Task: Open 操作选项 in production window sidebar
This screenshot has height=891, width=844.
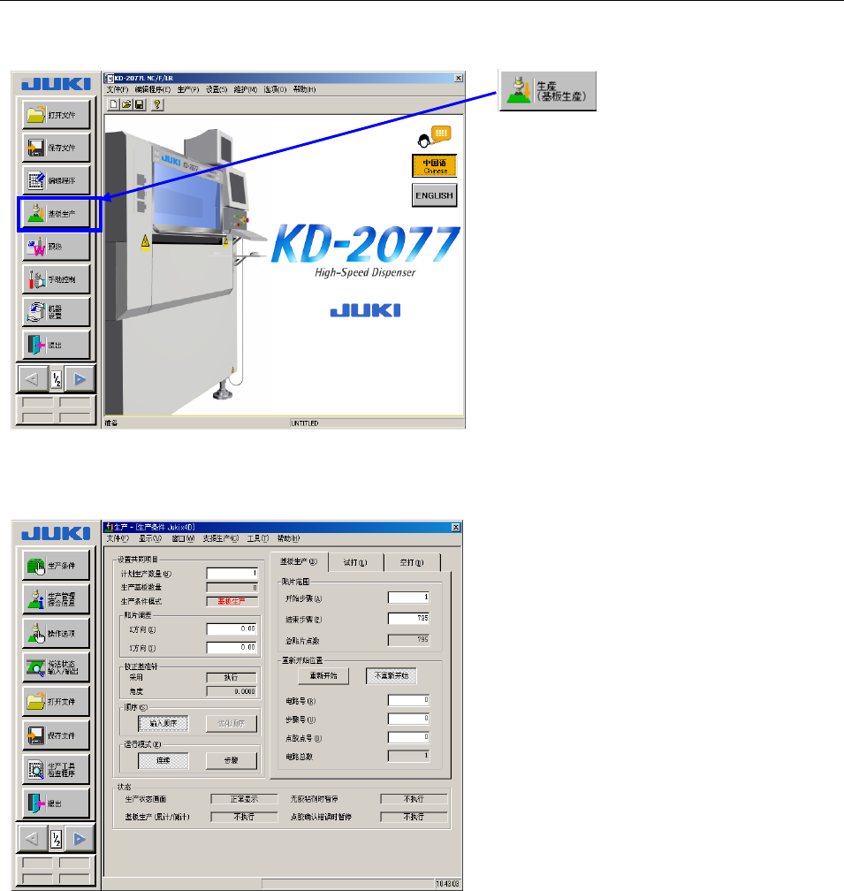Action: 57,633
